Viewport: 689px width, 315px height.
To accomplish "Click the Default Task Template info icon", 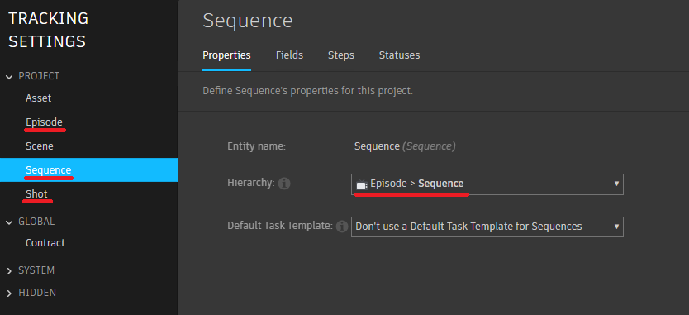I will [341, 227].
